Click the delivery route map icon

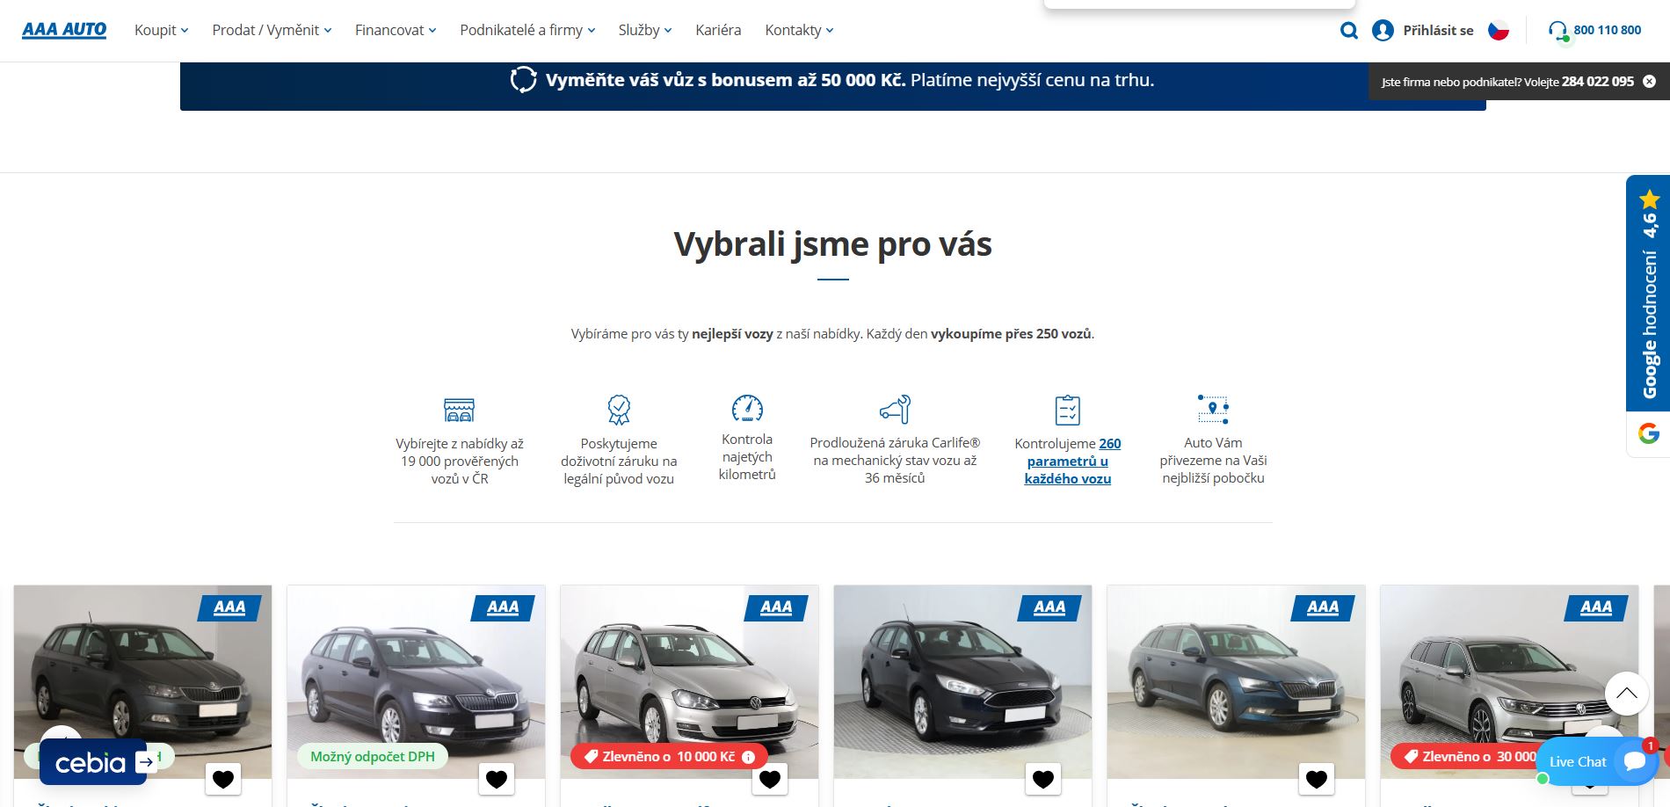click(x=1213, y=409)
